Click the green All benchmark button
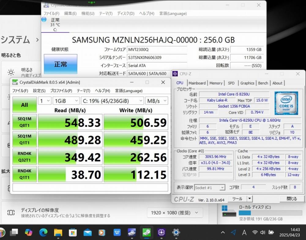 coord(24,105)
